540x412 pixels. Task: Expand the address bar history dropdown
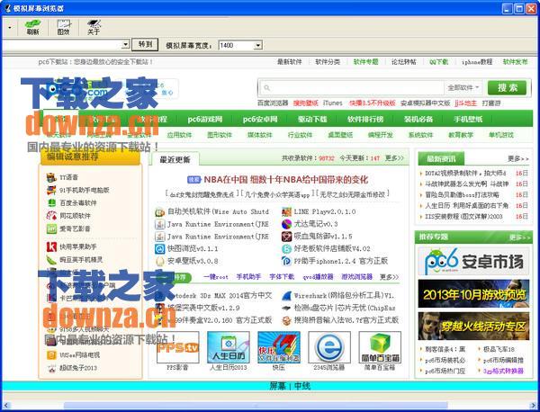pos(126,44)
